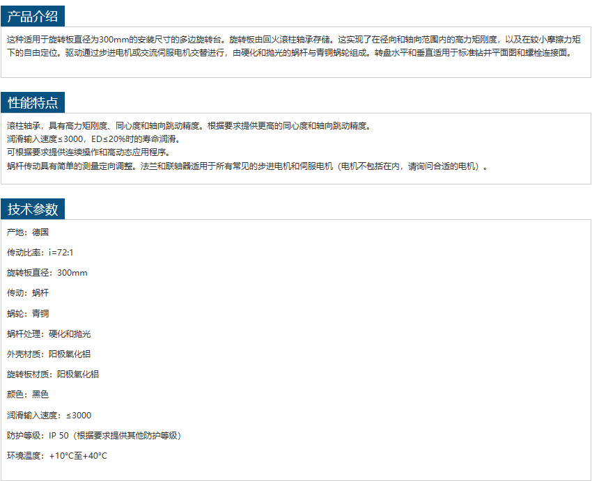Select the 环境温度 +10°C至+40°C parameter

click(57, 456)
